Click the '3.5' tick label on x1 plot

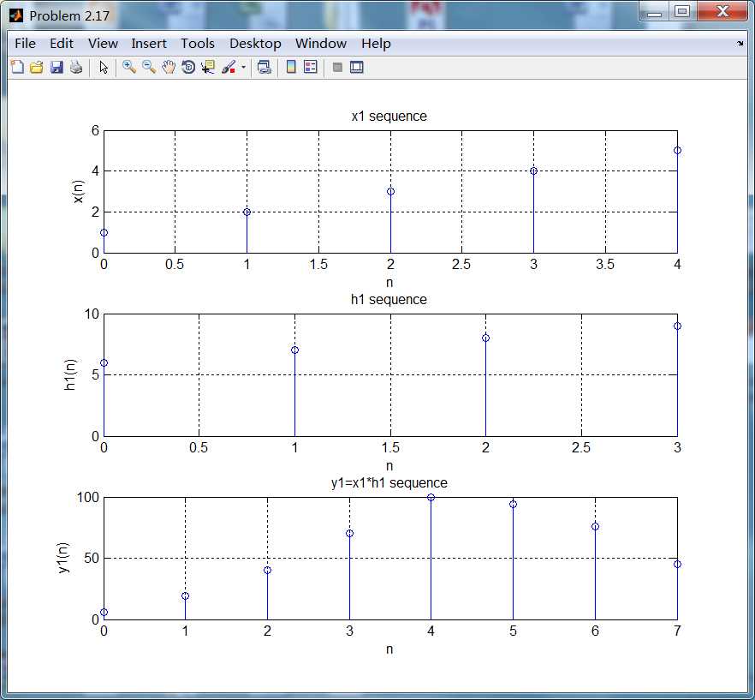point(604,264)
